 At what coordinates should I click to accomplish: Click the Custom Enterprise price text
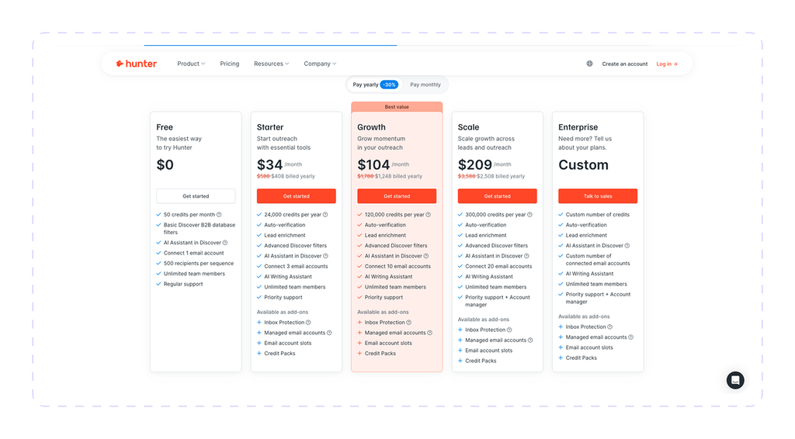click(584, 165)
